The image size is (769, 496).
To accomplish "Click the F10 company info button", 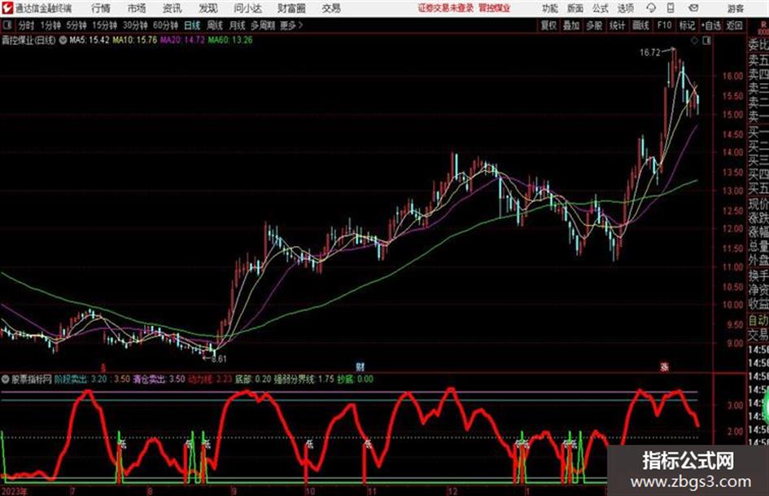I will 664,25.
